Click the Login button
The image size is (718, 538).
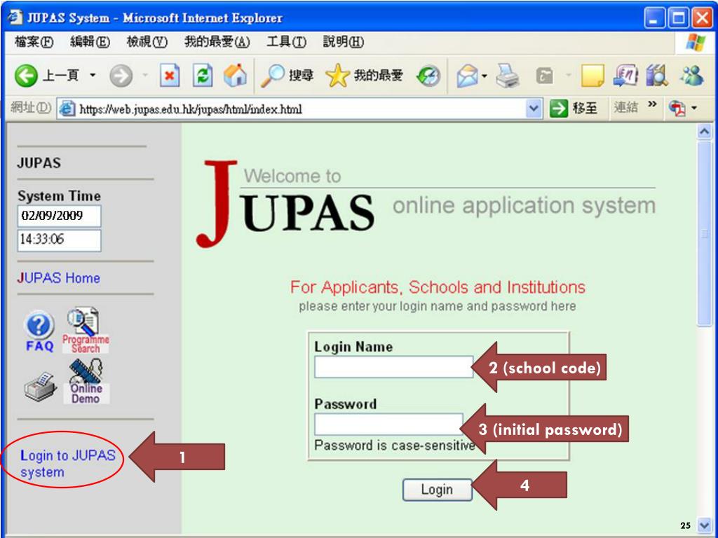click(437, 490)
